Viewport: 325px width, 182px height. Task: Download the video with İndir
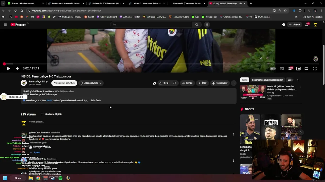point(202,83)
